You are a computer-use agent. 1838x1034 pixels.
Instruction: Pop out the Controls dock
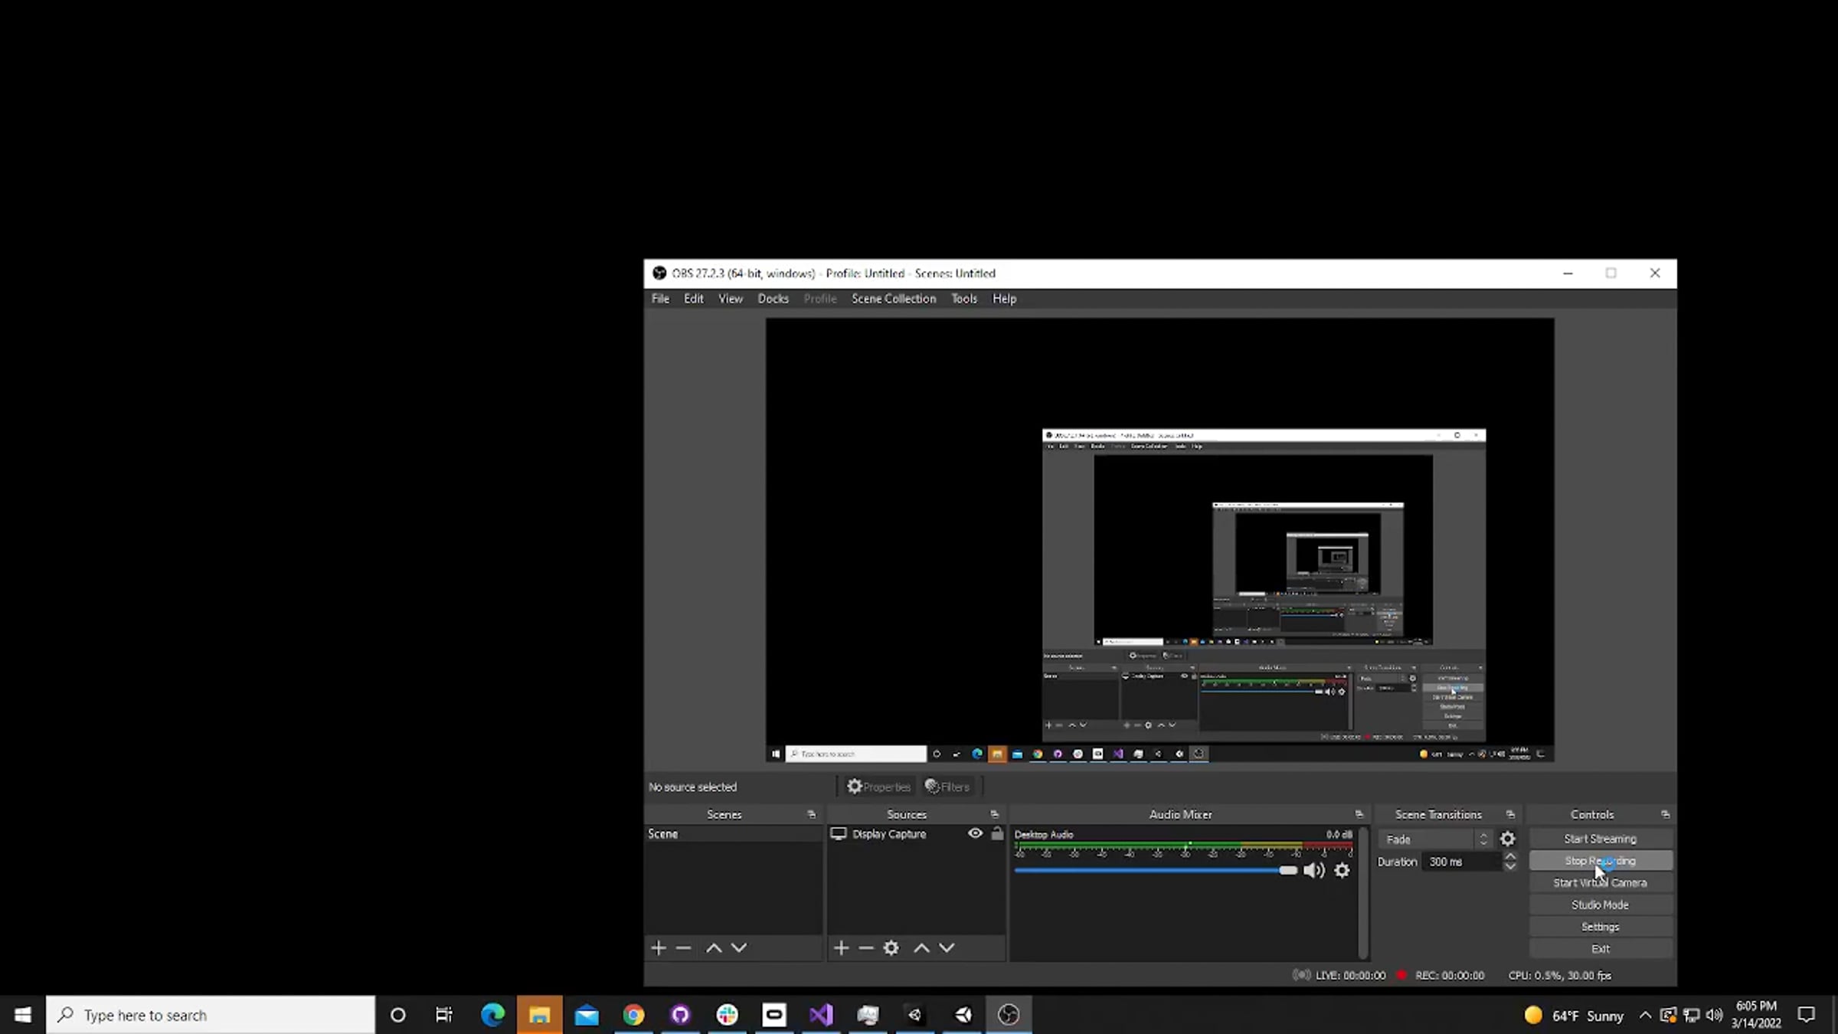point(1666,814)
